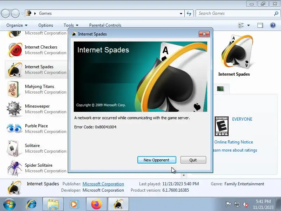Click the Mahjong Titans tile icon
The width and height of the screenshot is (281, 211).
13,89
